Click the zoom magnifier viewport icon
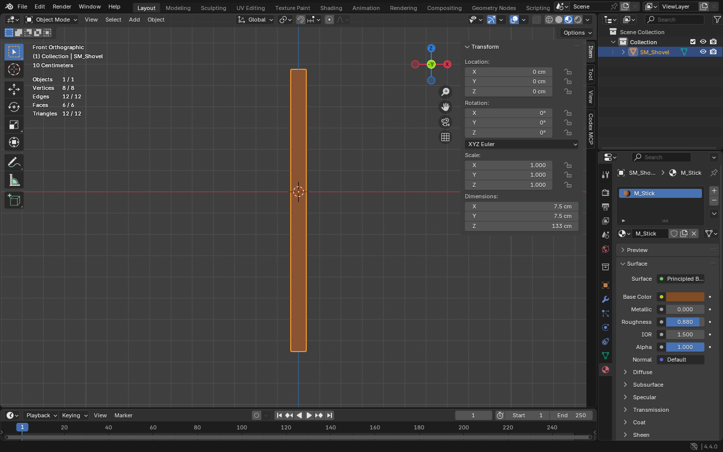723x452 pixels. point(445,92)
